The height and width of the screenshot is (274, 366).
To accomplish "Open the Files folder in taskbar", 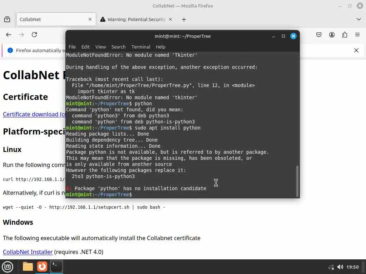I will coord(28,267).
